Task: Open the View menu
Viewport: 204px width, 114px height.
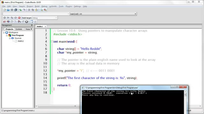Action: pyautogui.click(x=15, y=6)
